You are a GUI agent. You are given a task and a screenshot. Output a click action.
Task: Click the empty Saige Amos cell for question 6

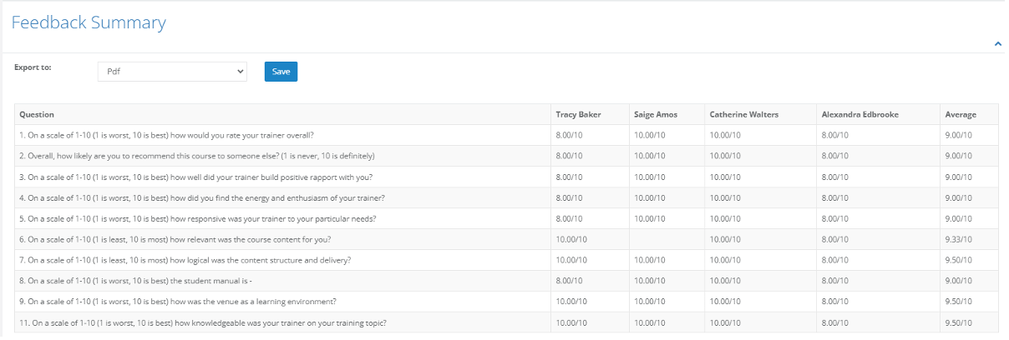(x=667, y=239)
